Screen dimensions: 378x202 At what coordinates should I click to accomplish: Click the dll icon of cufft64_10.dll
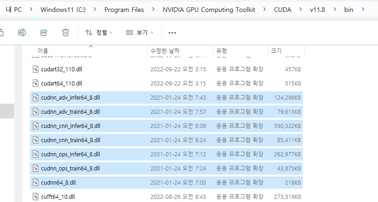tap(36, 197)
